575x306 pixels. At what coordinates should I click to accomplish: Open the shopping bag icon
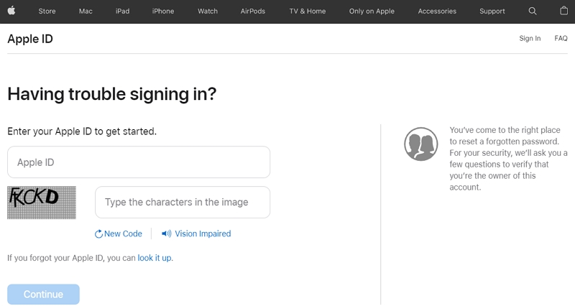pos(564,11)
